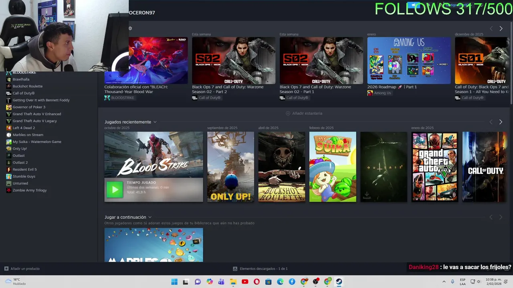Open the Marbles on Stream suggested game
This screenshot has width=513, height=288.
153,245
